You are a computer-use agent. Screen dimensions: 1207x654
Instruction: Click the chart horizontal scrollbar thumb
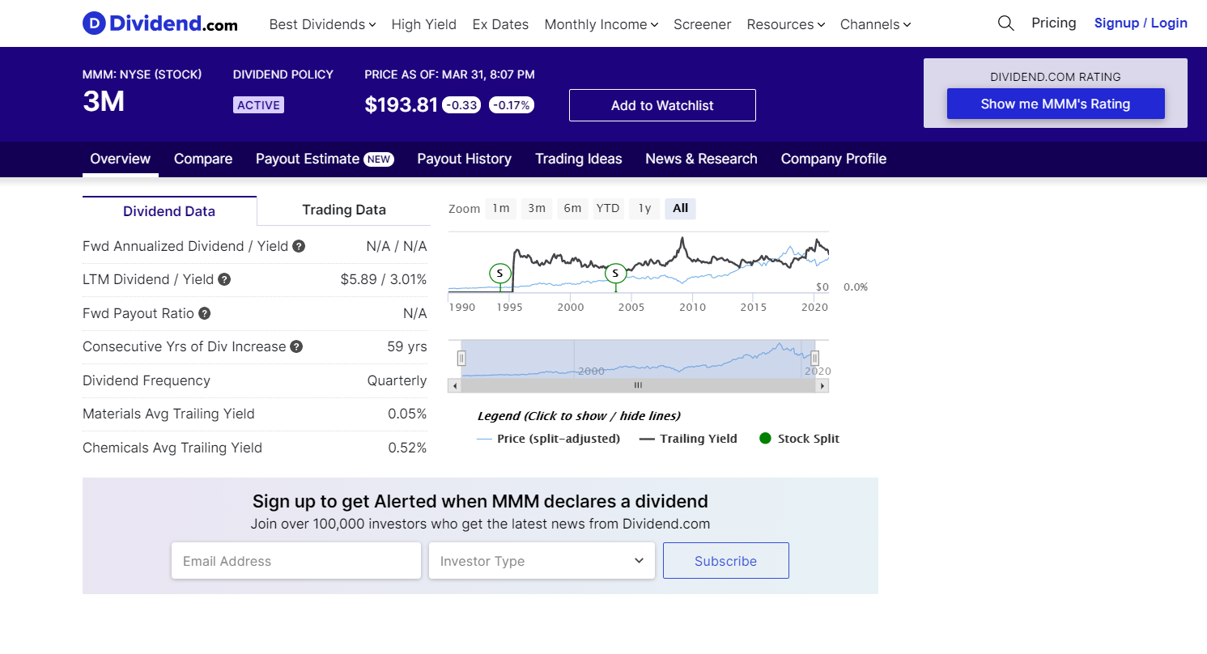(x=638, y=385)
